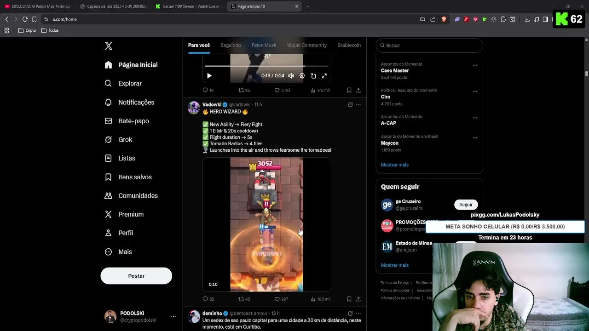View stats of post with 175 mil views

pos(320,90)
